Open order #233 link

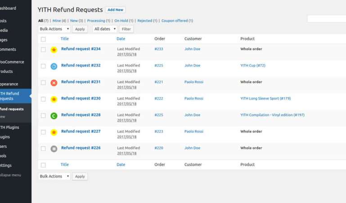(159, 49)
